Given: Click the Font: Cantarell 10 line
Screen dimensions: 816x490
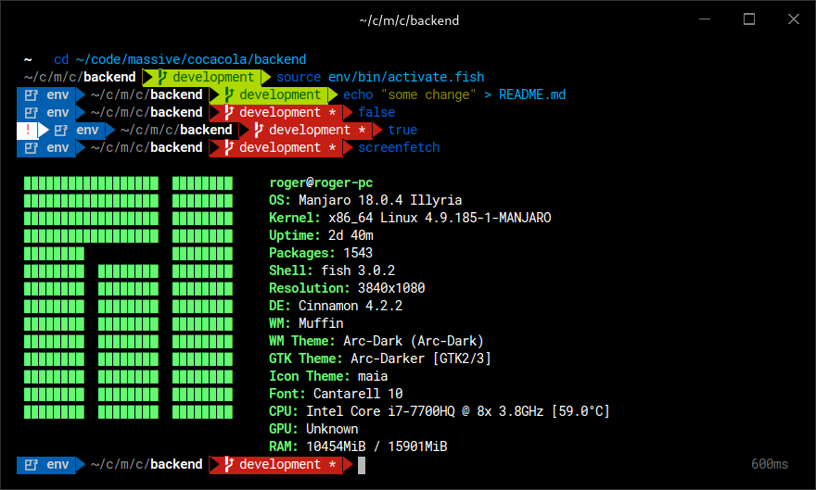Looking at the screenshot, I should [336, 394].
